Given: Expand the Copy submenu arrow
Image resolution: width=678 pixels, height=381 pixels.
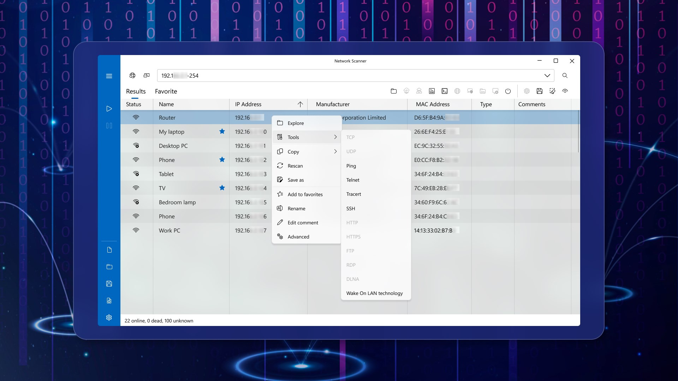Looking at the screenshot, I should pyautogui.click(x=335, y=152).
